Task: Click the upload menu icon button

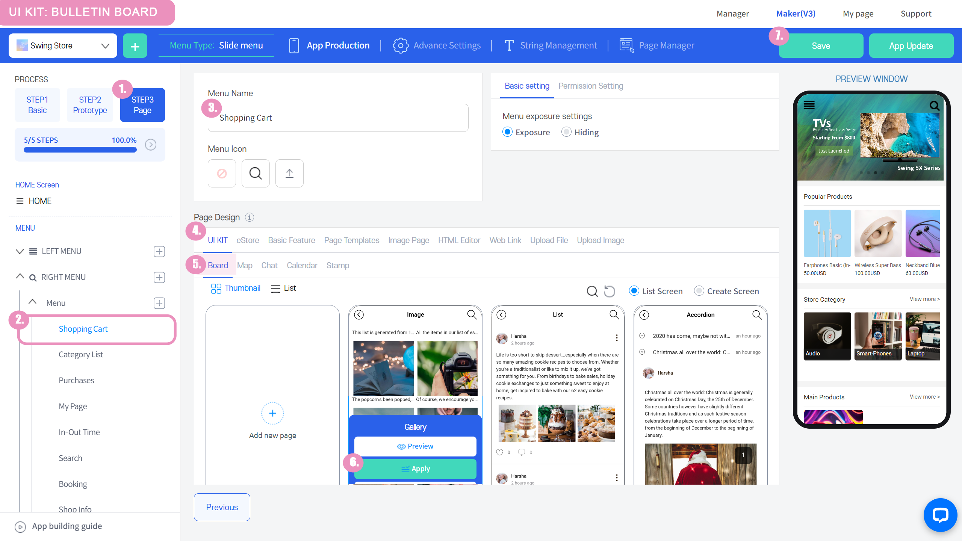Action: (x=289, y=173)
